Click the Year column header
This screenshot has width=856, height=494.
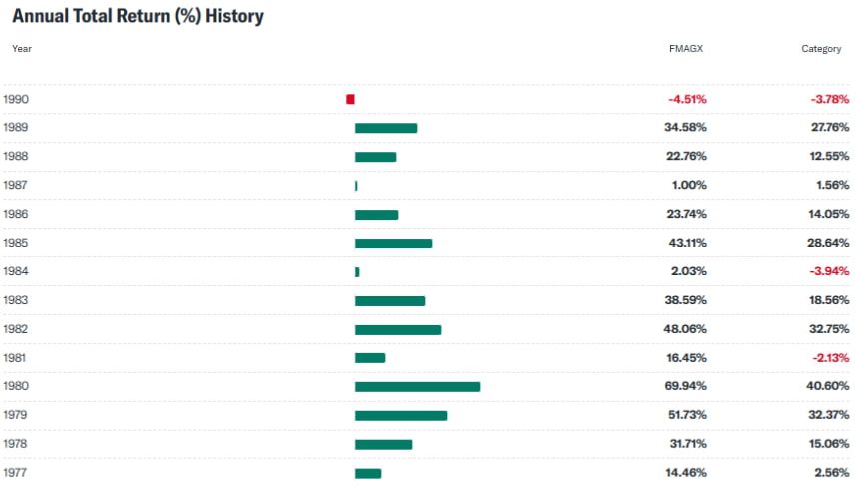point(22,48)
